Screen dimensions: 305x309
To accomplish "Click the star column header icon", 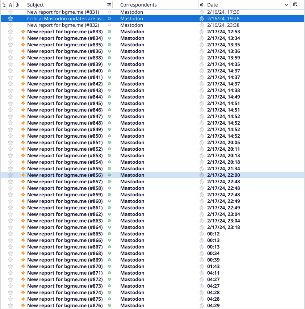I will (x=10, y=4).
